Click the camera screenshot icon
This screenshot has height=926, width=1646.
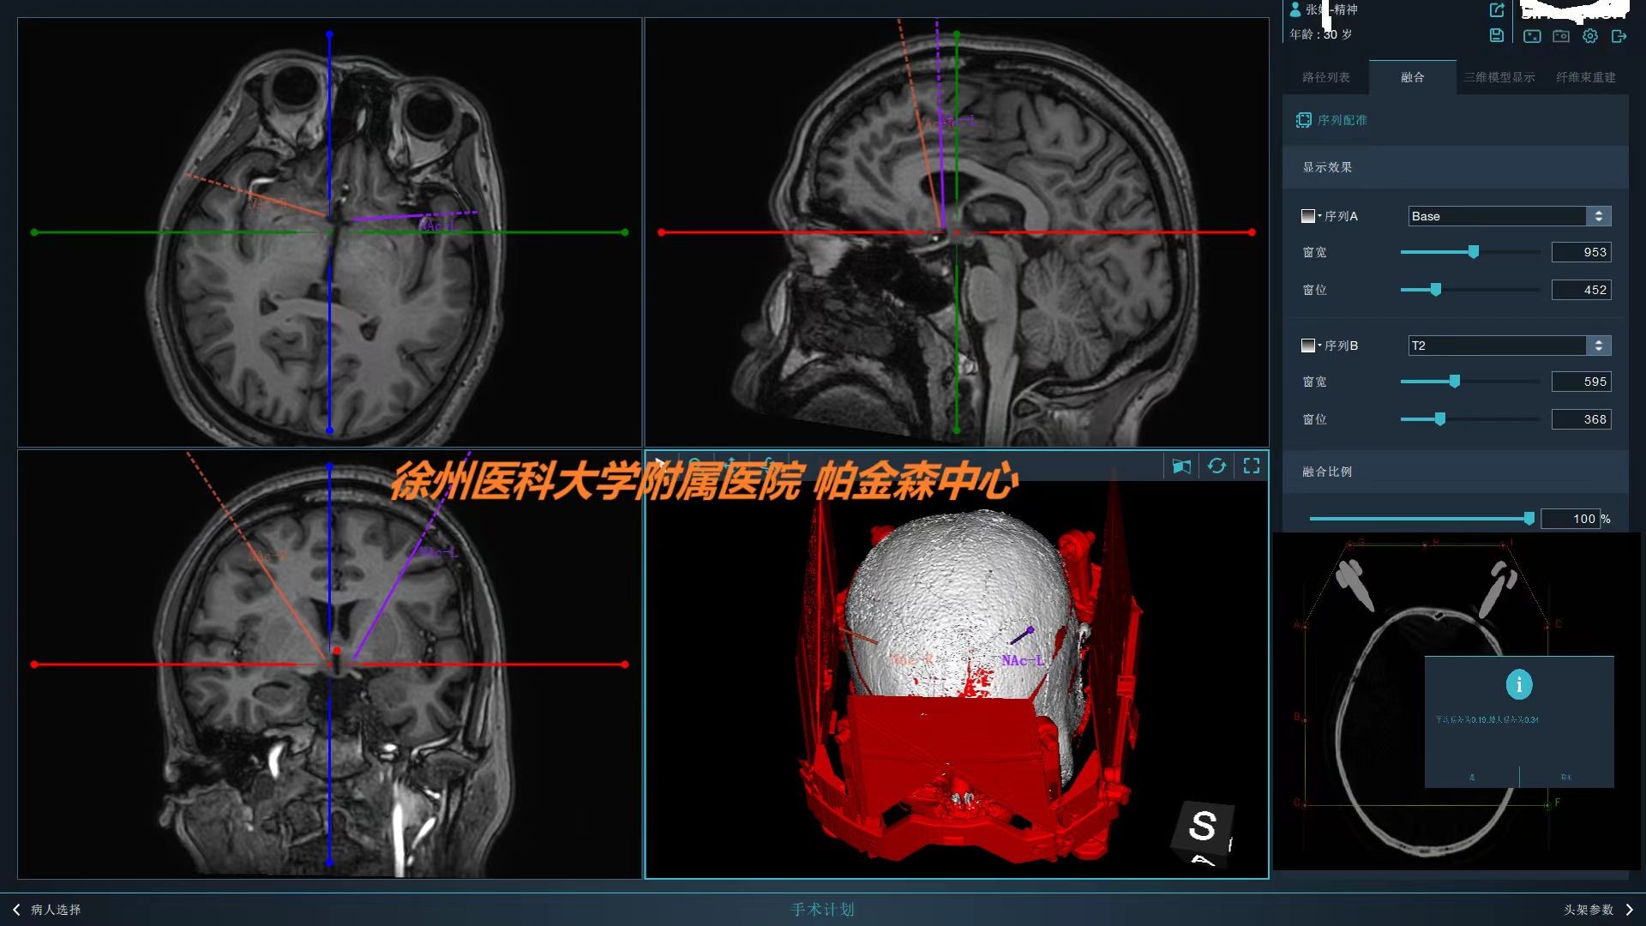tap(1561, 36)
